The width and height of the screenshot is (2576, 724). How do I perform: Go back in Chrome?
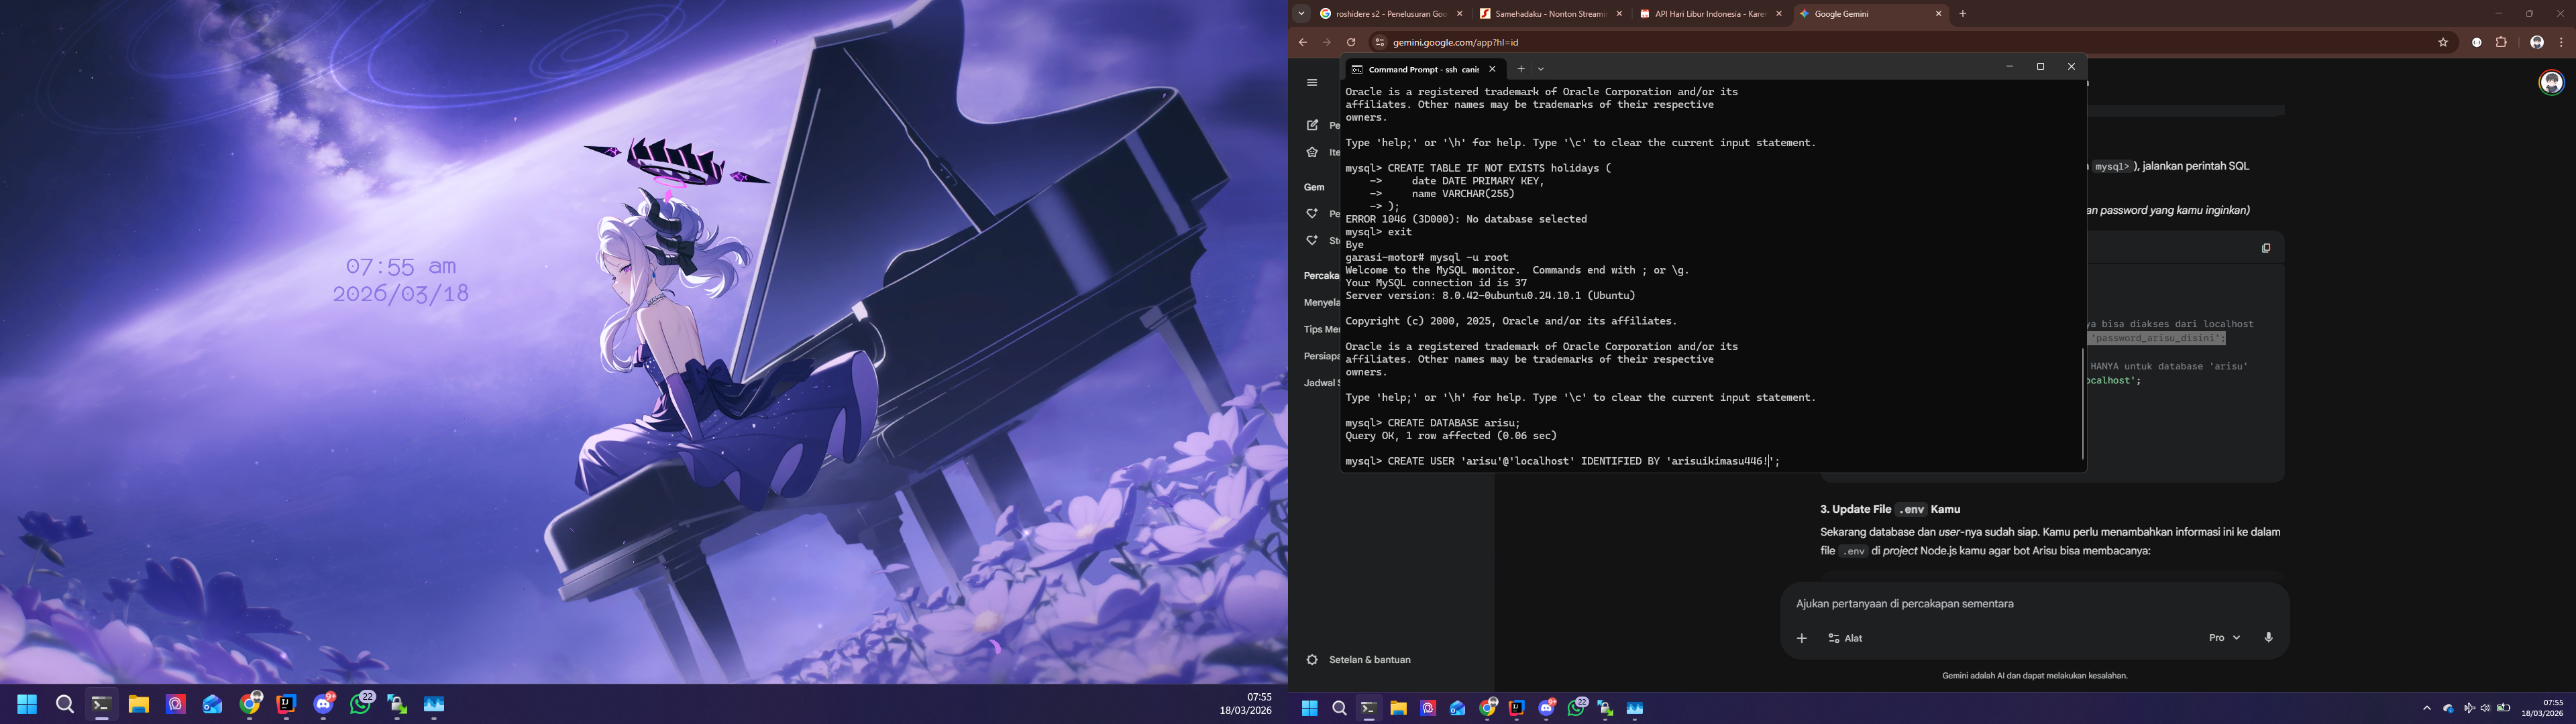click(x=1303, y=43)
